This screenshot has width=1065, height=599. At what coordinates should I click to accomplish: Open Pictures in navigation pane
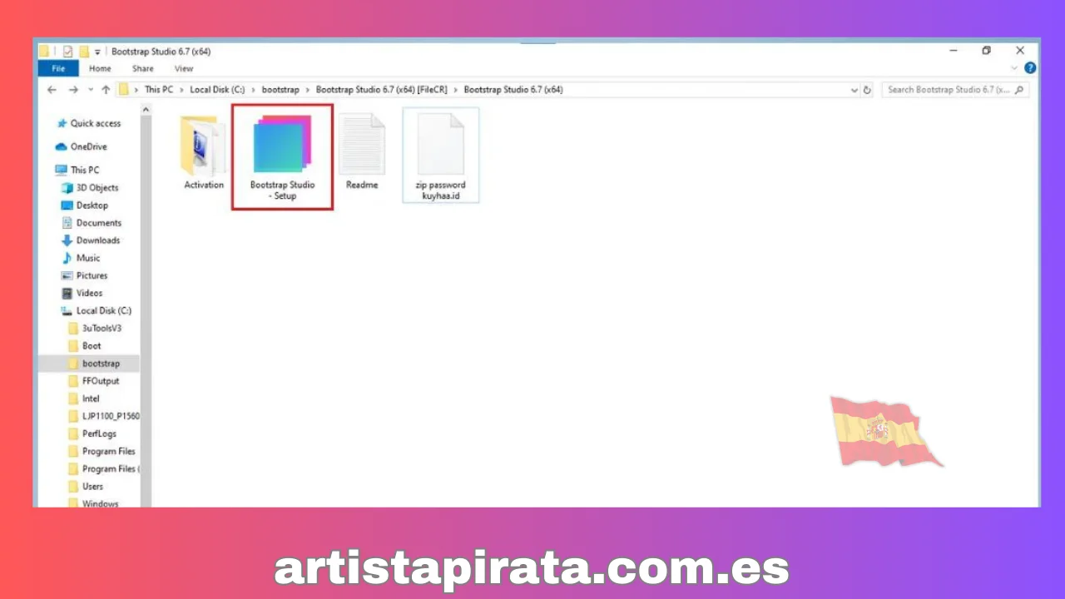click(x=84, y=275)
